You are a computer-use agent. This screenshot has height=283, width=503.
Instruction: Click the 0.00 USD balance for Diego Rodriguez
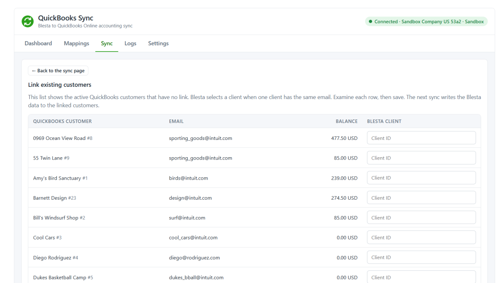[347, 257]
